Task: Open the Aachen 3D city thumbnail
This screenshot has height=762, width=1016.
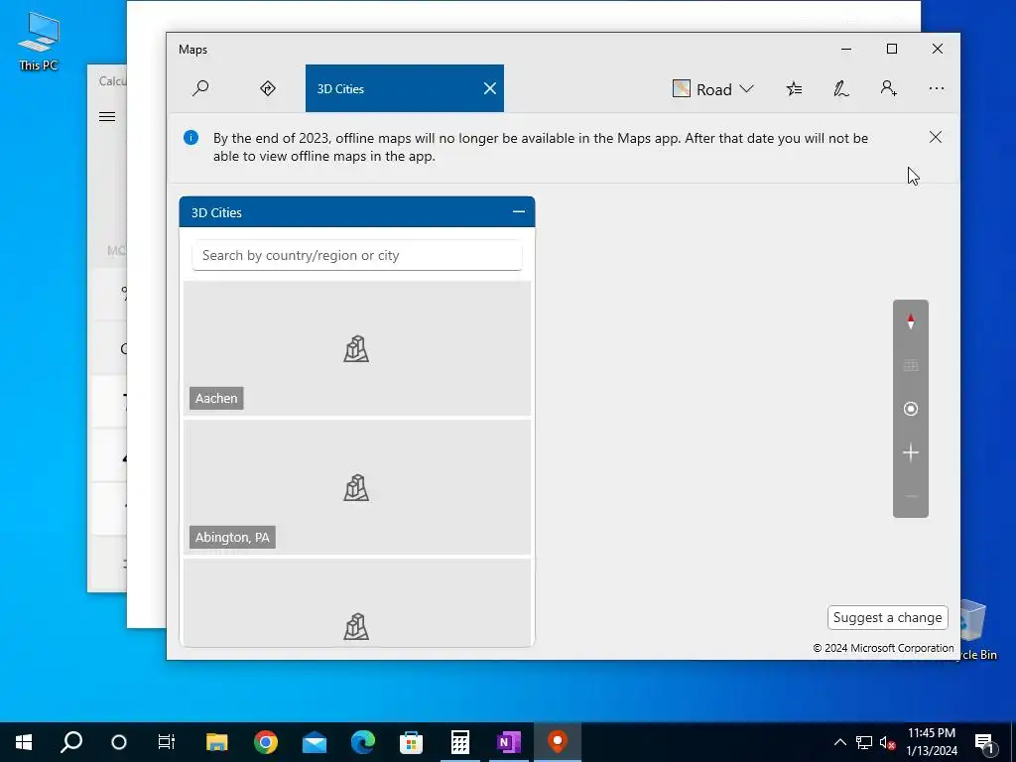Action: pos(357,348)
